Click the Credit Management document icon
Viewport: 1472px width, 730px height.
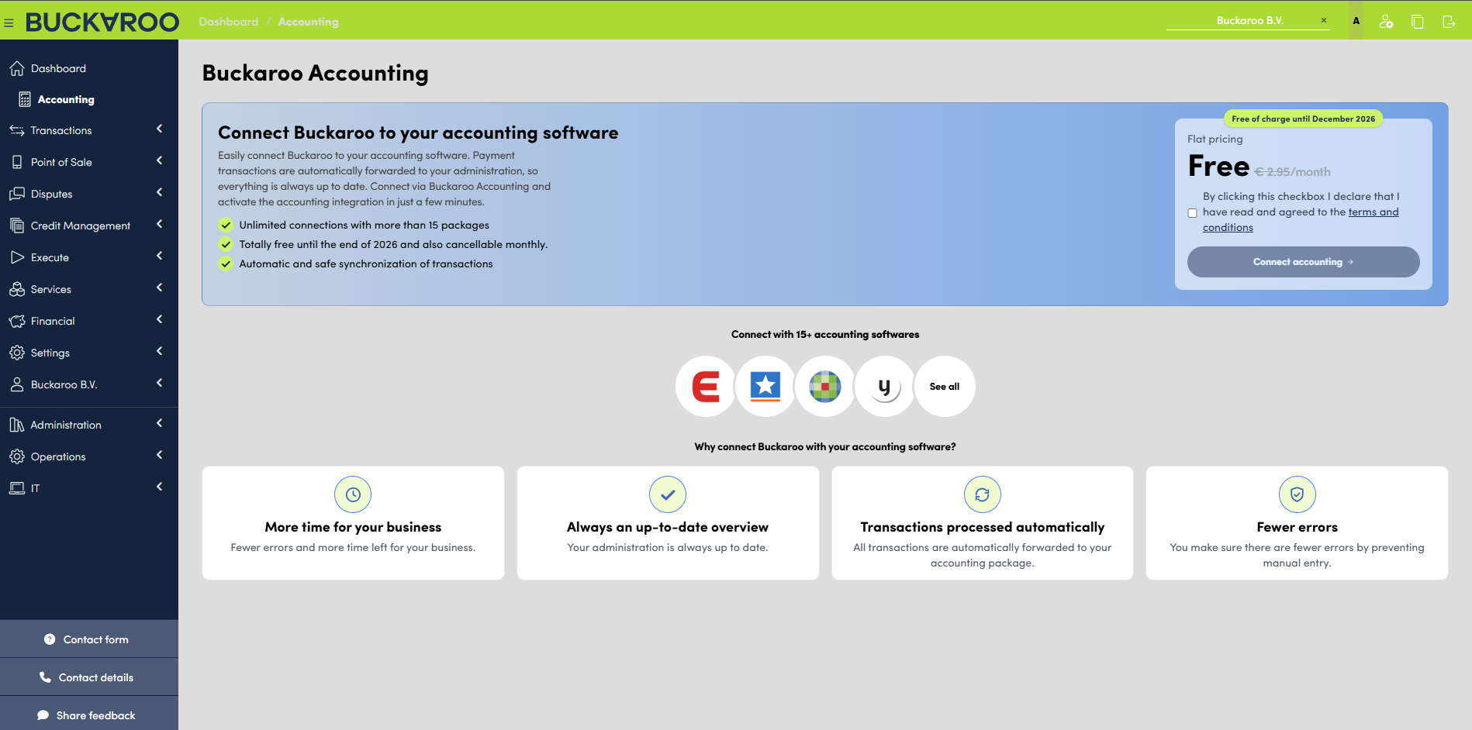pos(17,226)
